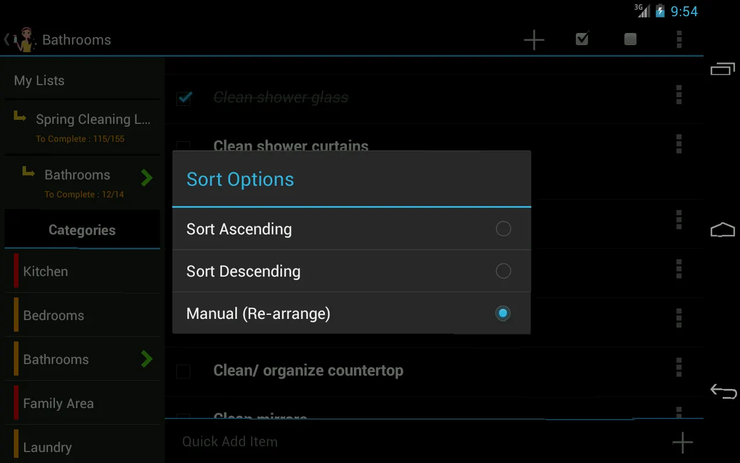Open the Family Area category
Viewport: 740px width, 463px height.
coord(82,403)
